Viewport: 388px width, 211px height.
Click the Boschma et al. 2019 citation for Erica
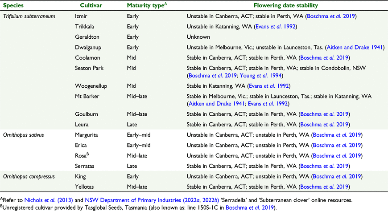coord(337,145)
